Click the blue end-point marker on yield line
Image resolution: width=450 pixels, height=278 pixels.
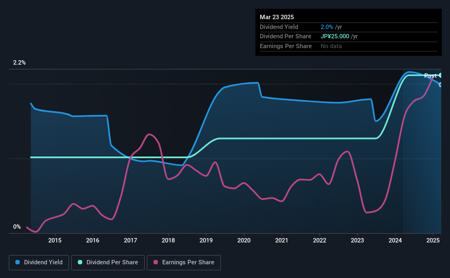tap(440, 85)
